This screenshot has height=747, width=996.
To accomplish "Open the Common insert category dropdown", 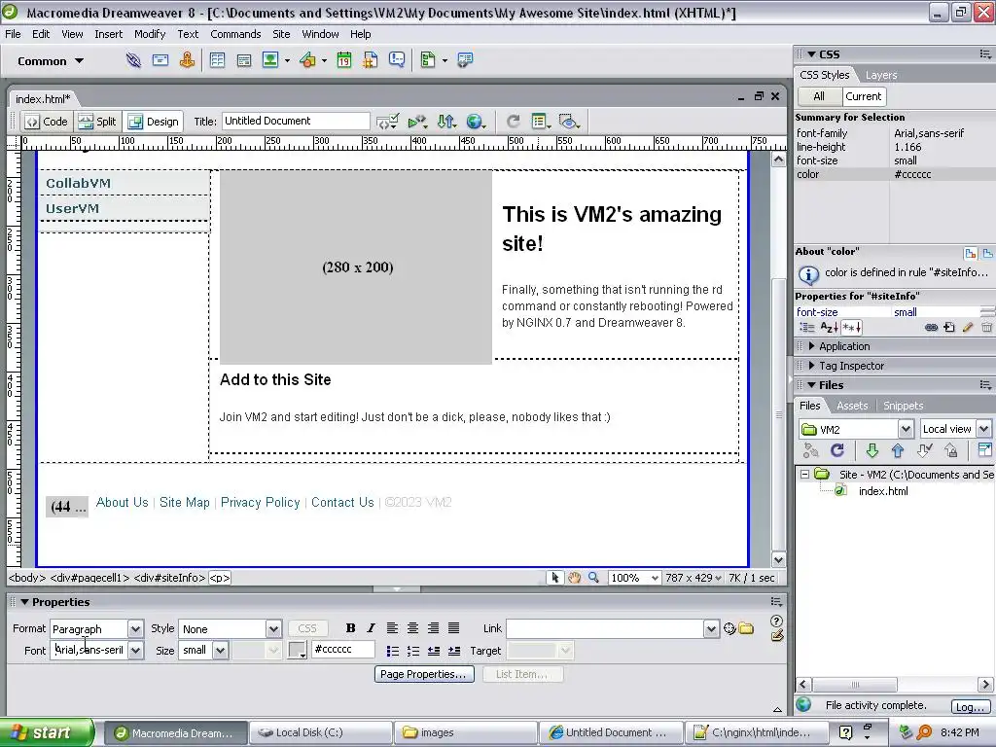I will [x=51, y=61].
